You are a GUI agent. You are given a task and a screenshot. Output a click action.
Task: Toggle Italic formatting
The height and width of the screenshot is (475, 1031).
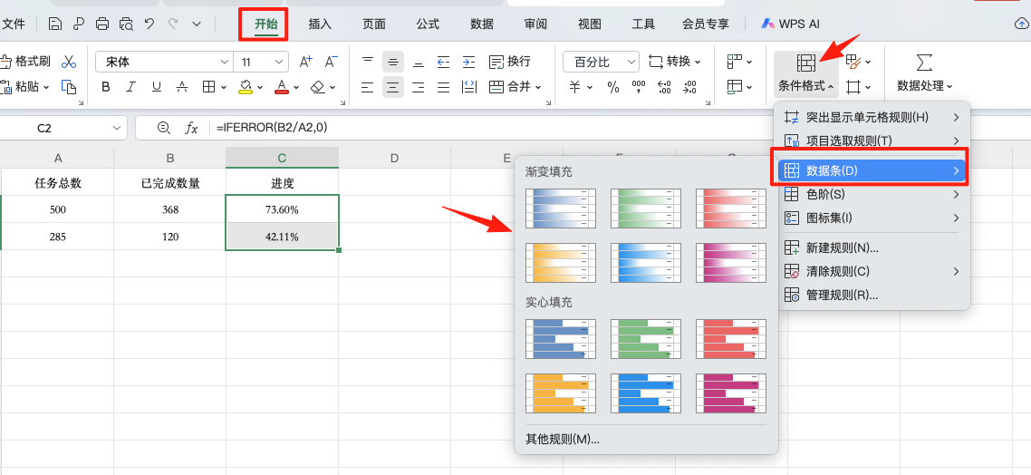[x=131, y=87]
